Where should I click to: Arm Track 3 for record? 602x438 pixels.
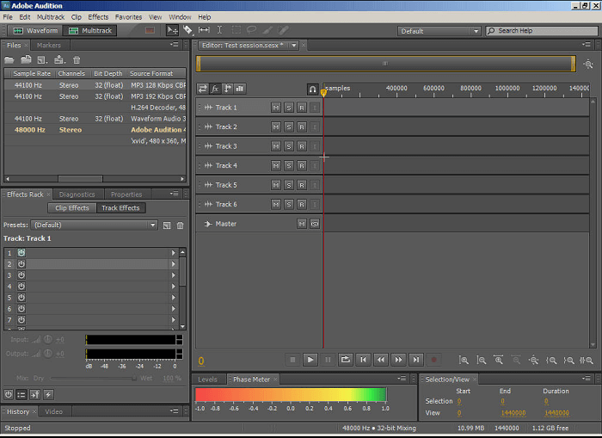(302, 146)
